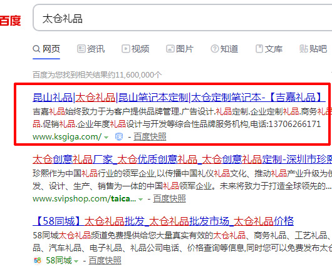332x269 pixels.
Task: Click the phone number text 电话:13706266171
Action: [x=285, y=124]
